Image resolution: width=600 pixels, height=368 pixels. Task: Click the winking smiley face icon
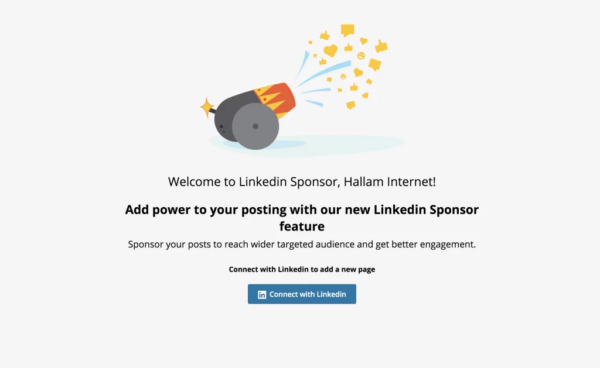point(362,56)
